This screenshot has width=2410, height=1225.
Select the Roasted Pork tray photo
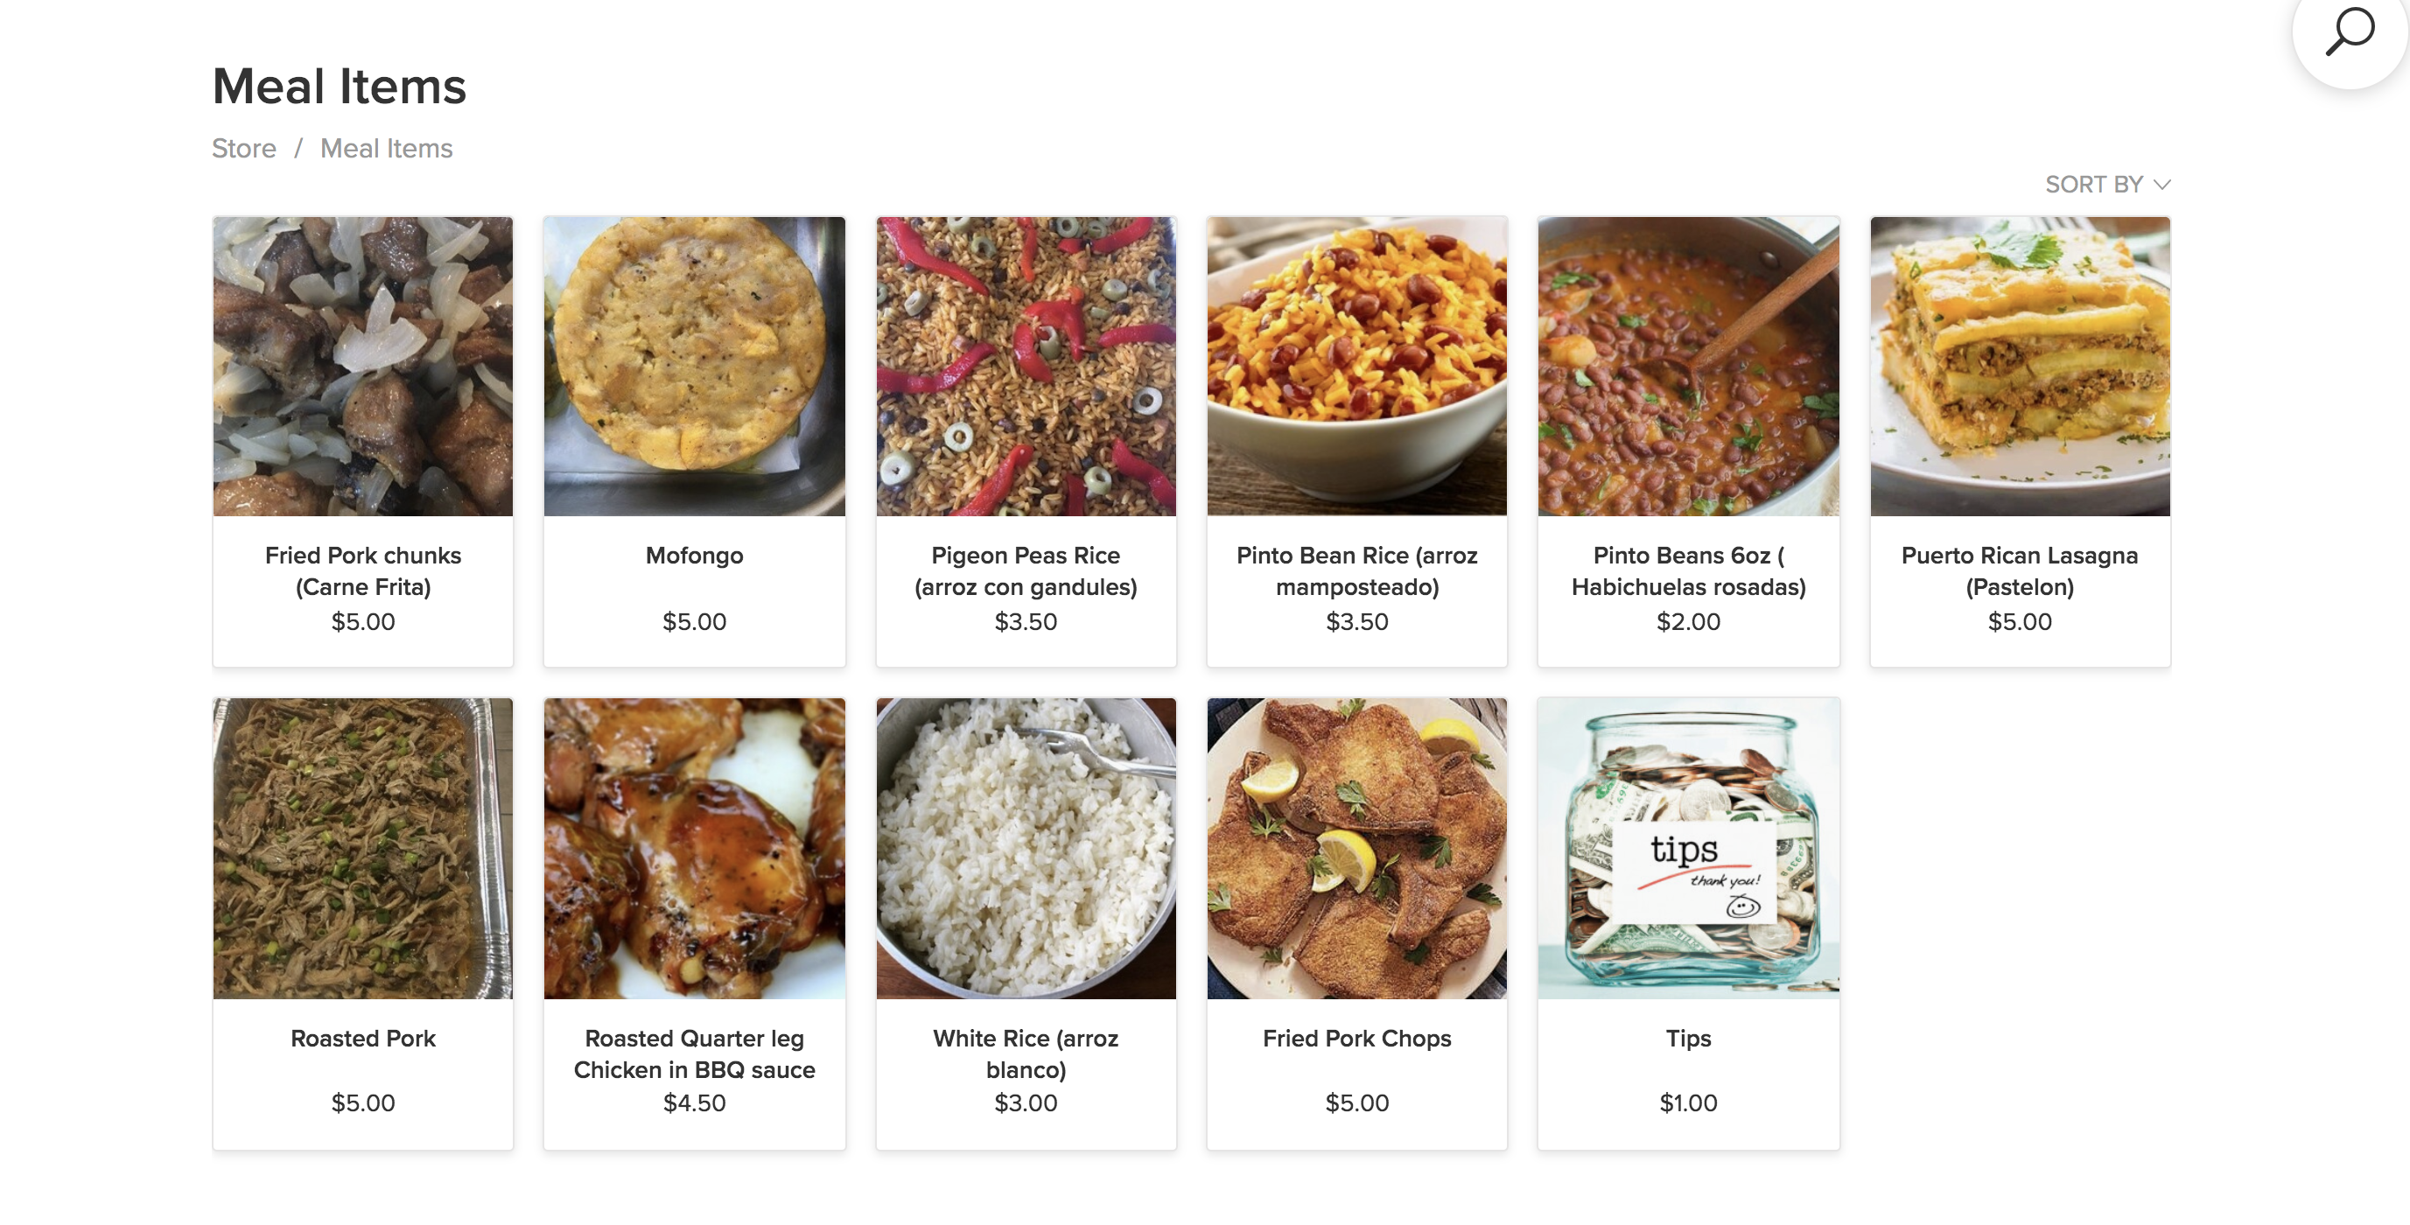[x=363, y=848]
